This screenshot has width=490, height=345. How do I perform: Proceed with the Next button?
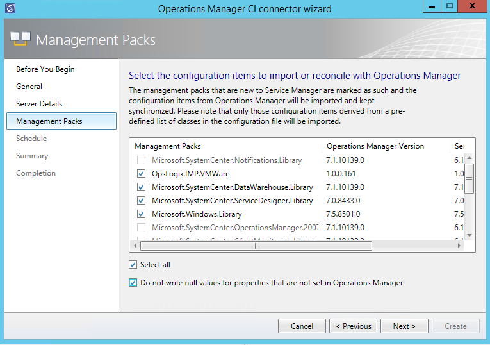pos(404,326)
